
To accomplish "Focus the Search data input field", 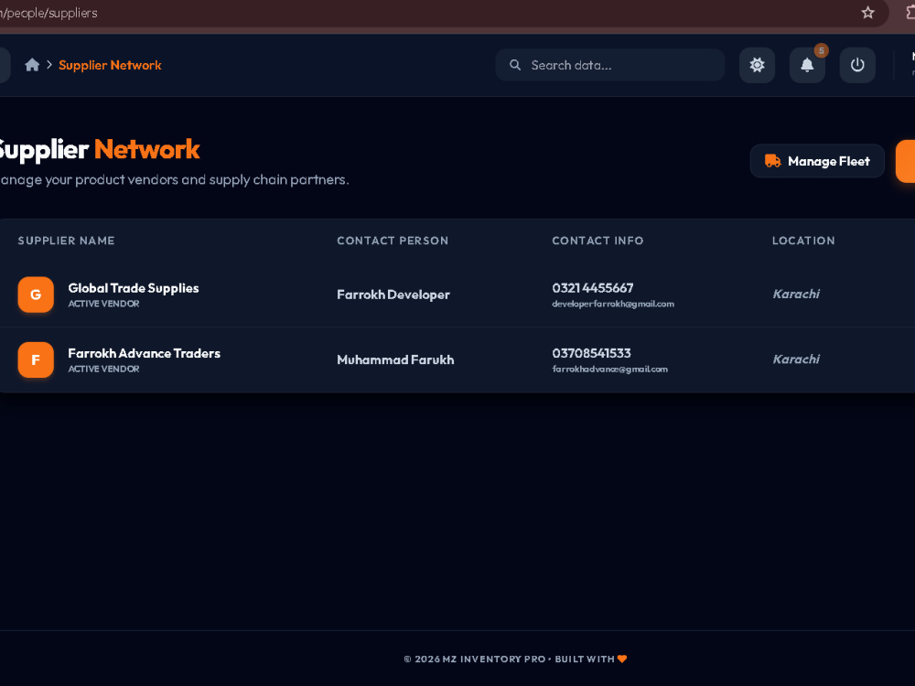I will (x=609, y=65).
